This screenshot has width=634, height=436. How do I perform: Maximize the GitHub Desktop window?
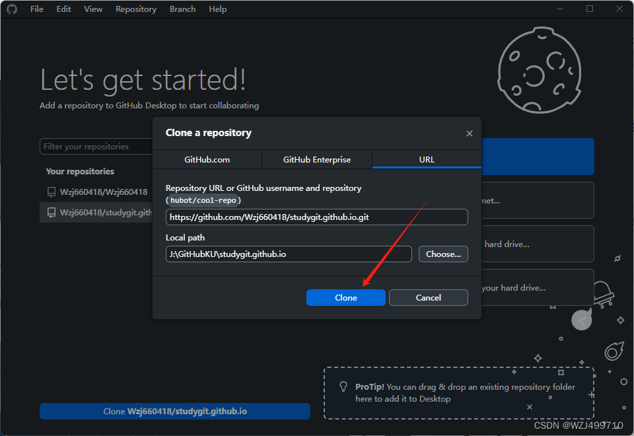pos(590,9)
